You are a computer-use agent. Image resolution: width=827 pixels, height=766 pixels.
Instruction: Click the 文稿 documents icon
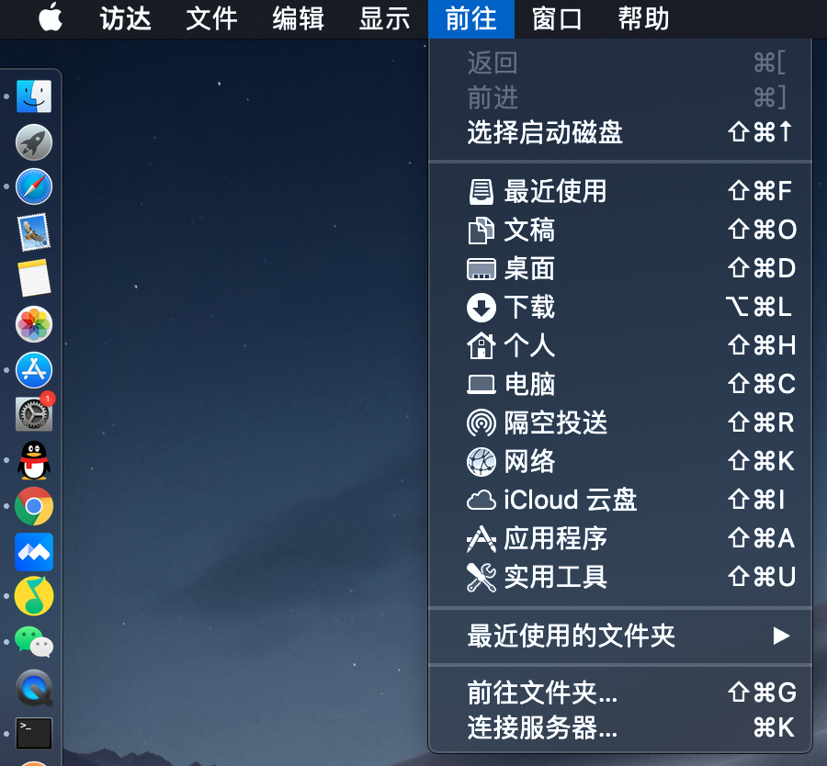tap(481, 231)
